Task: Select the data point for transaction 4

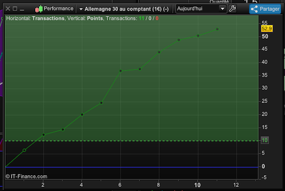Action: (82, 115)
